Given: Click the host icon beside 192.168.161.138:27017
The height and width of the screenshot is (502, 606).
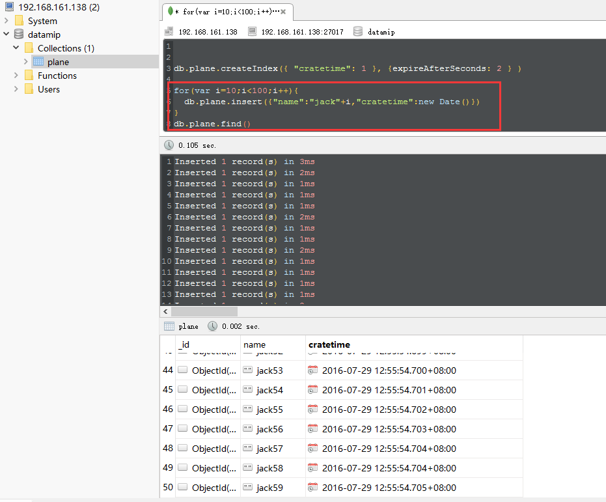Looking at the screenshot, I should point(252,31).
